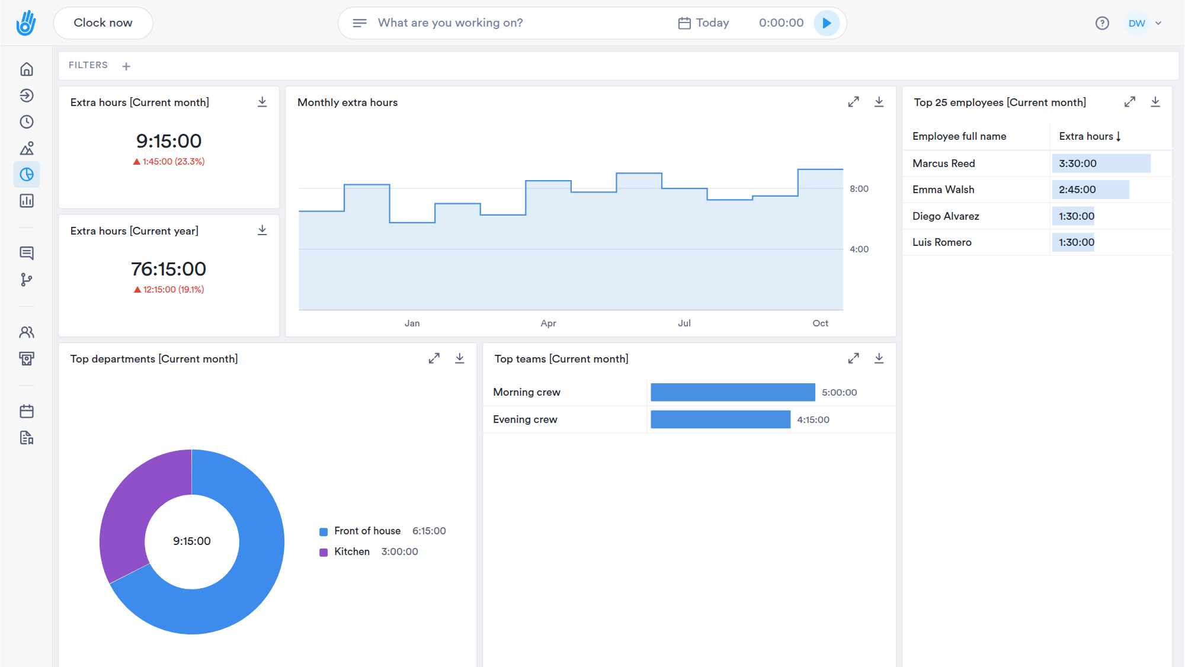Open the document files sidebar icon

click(x=27, y=438)
